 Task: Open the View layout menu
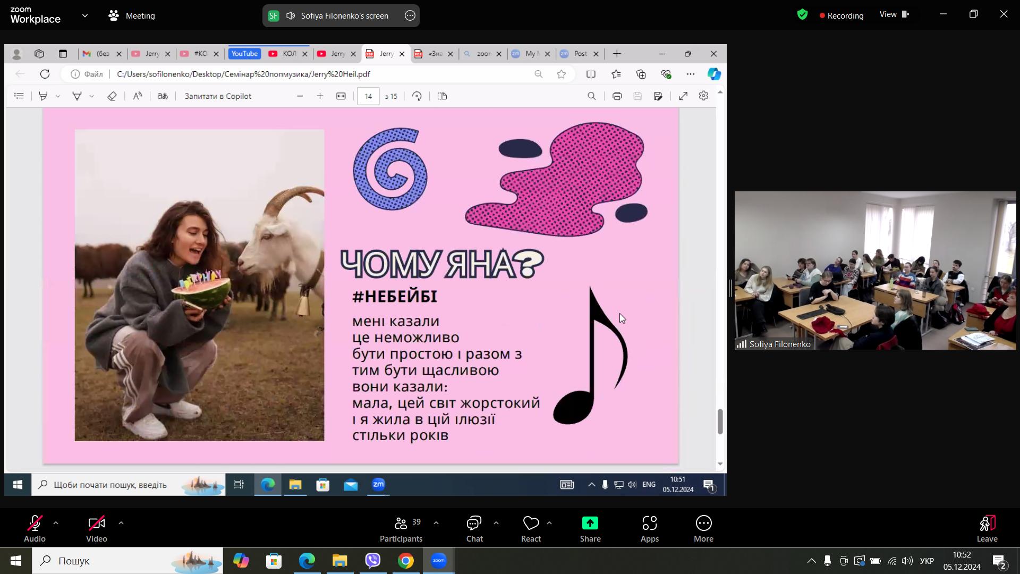(x=894, y=14)
